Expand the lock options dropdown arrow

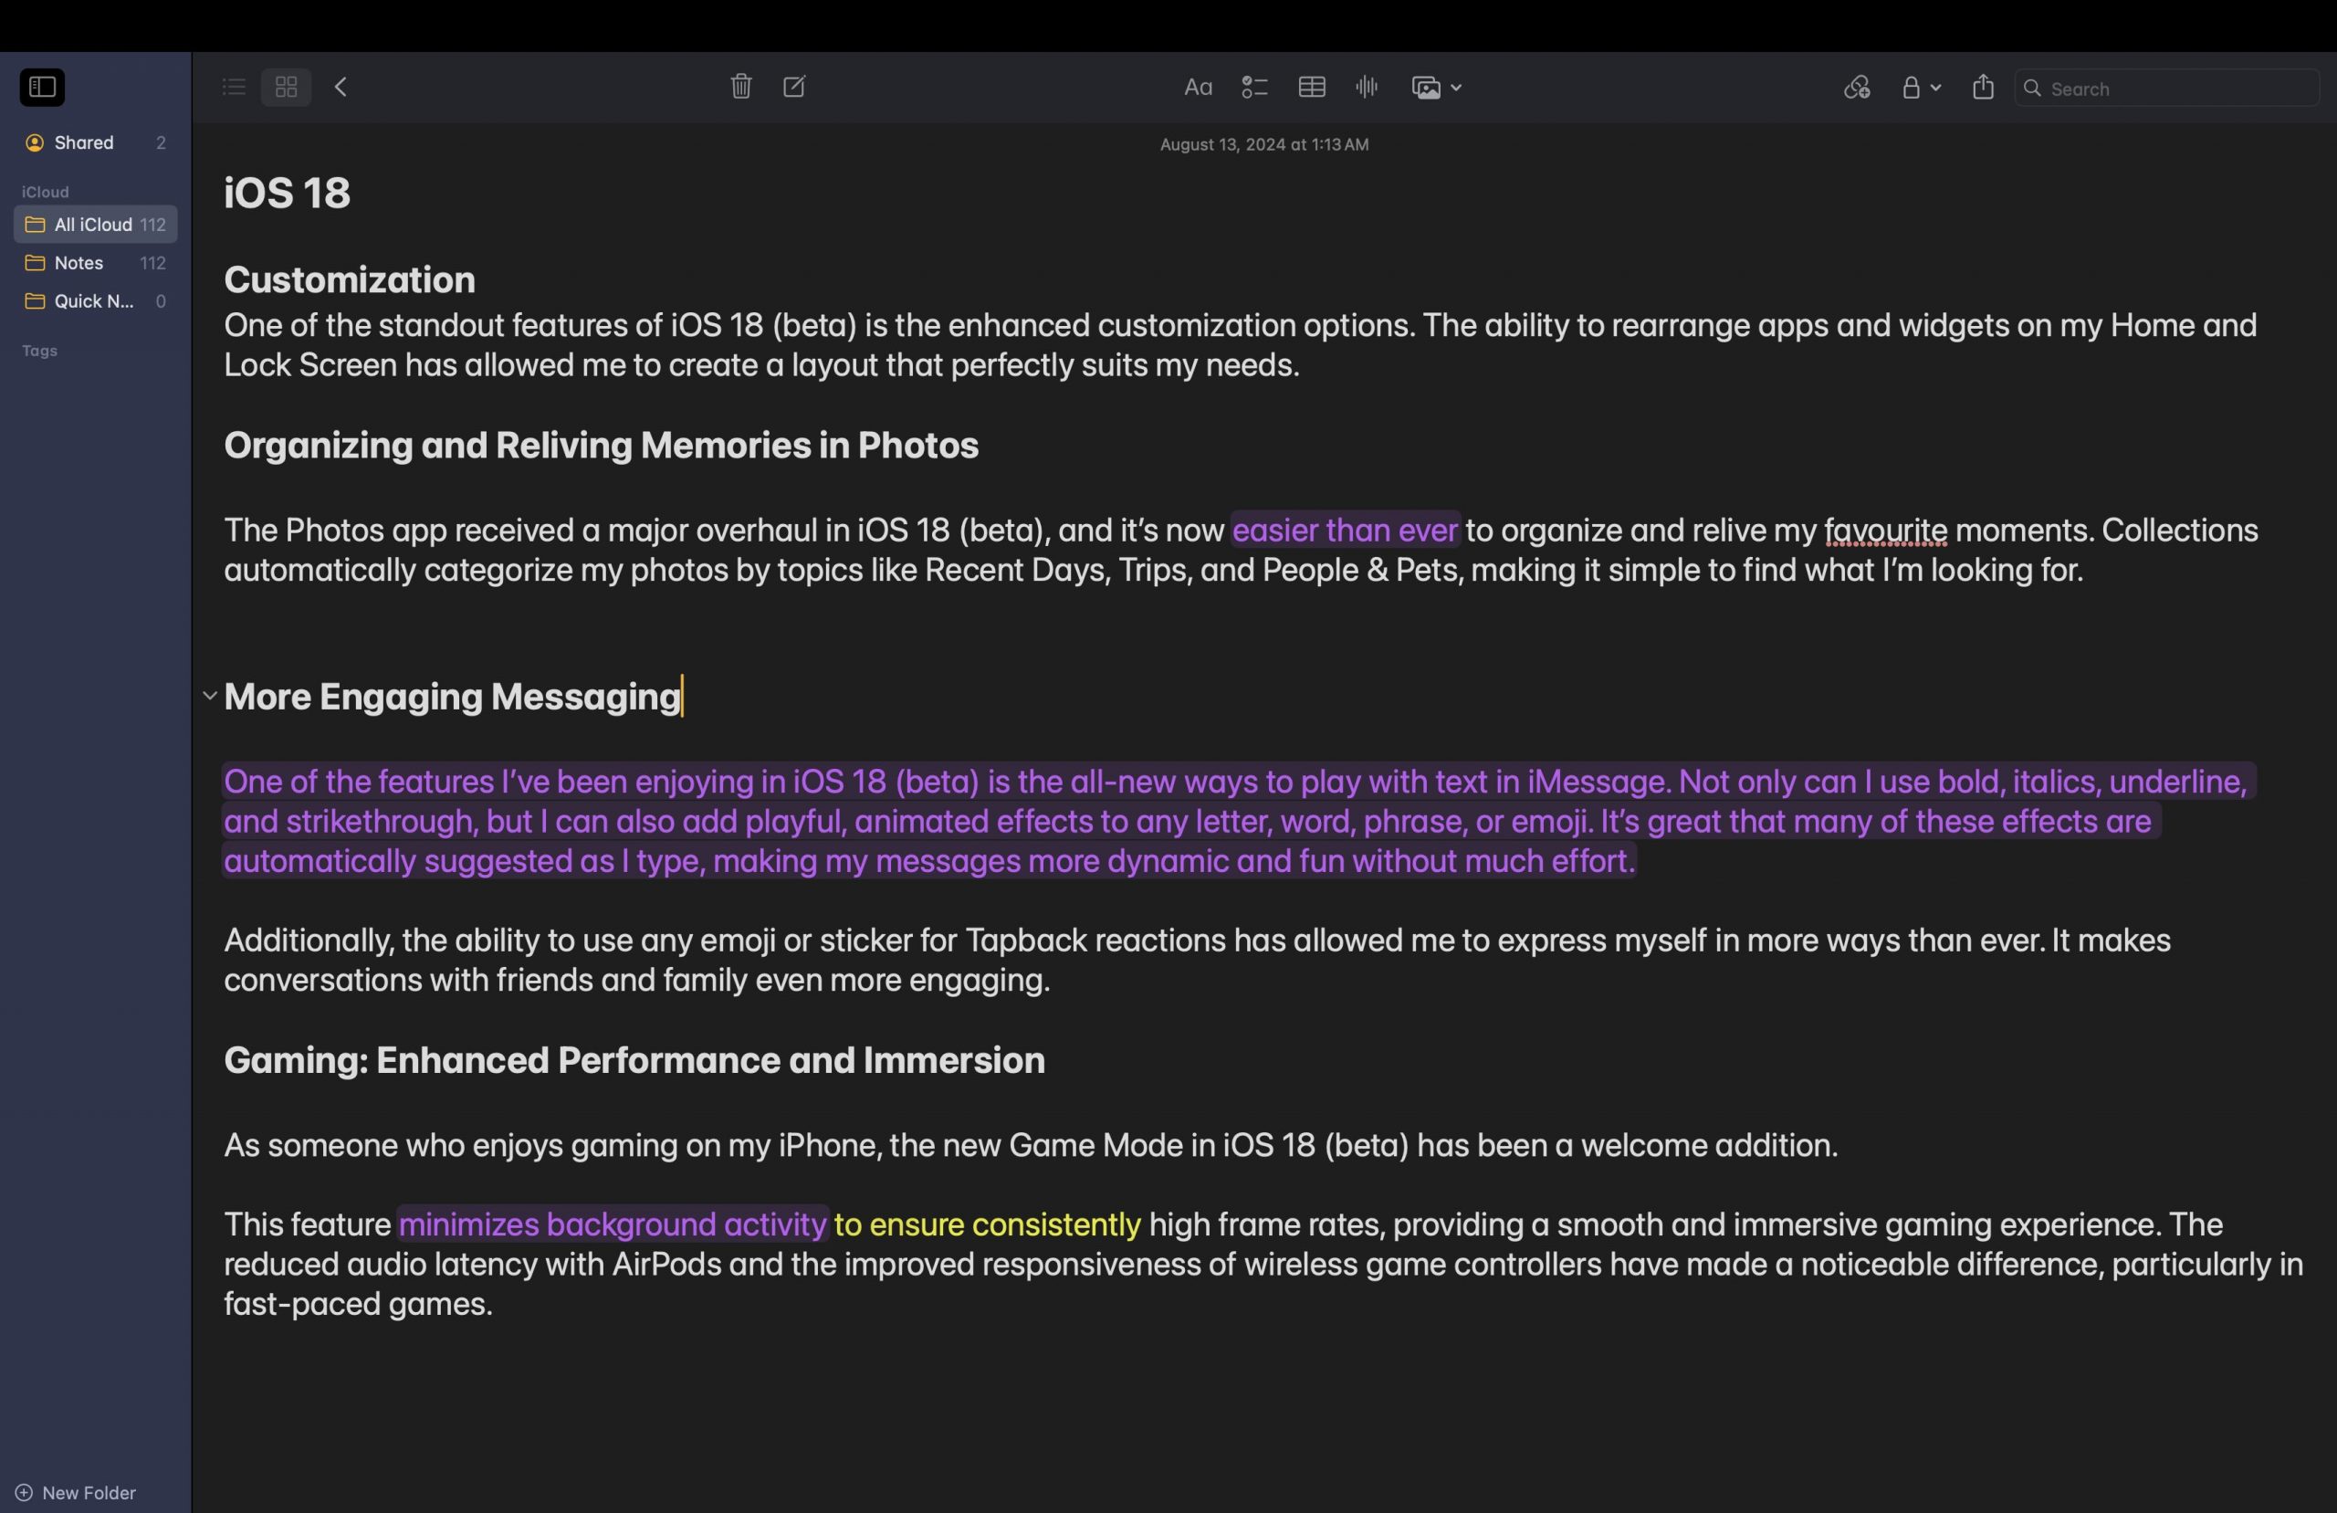click(x=1936, y=88)
